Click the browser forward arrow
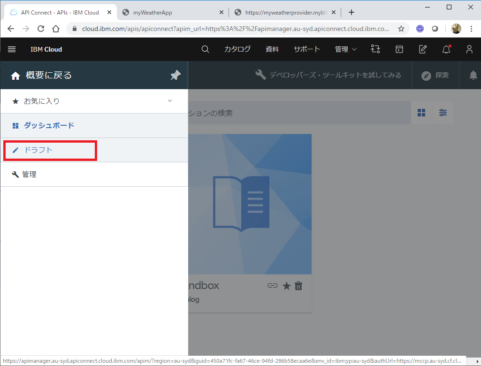481x366 pixels. (x=26, y=29)
